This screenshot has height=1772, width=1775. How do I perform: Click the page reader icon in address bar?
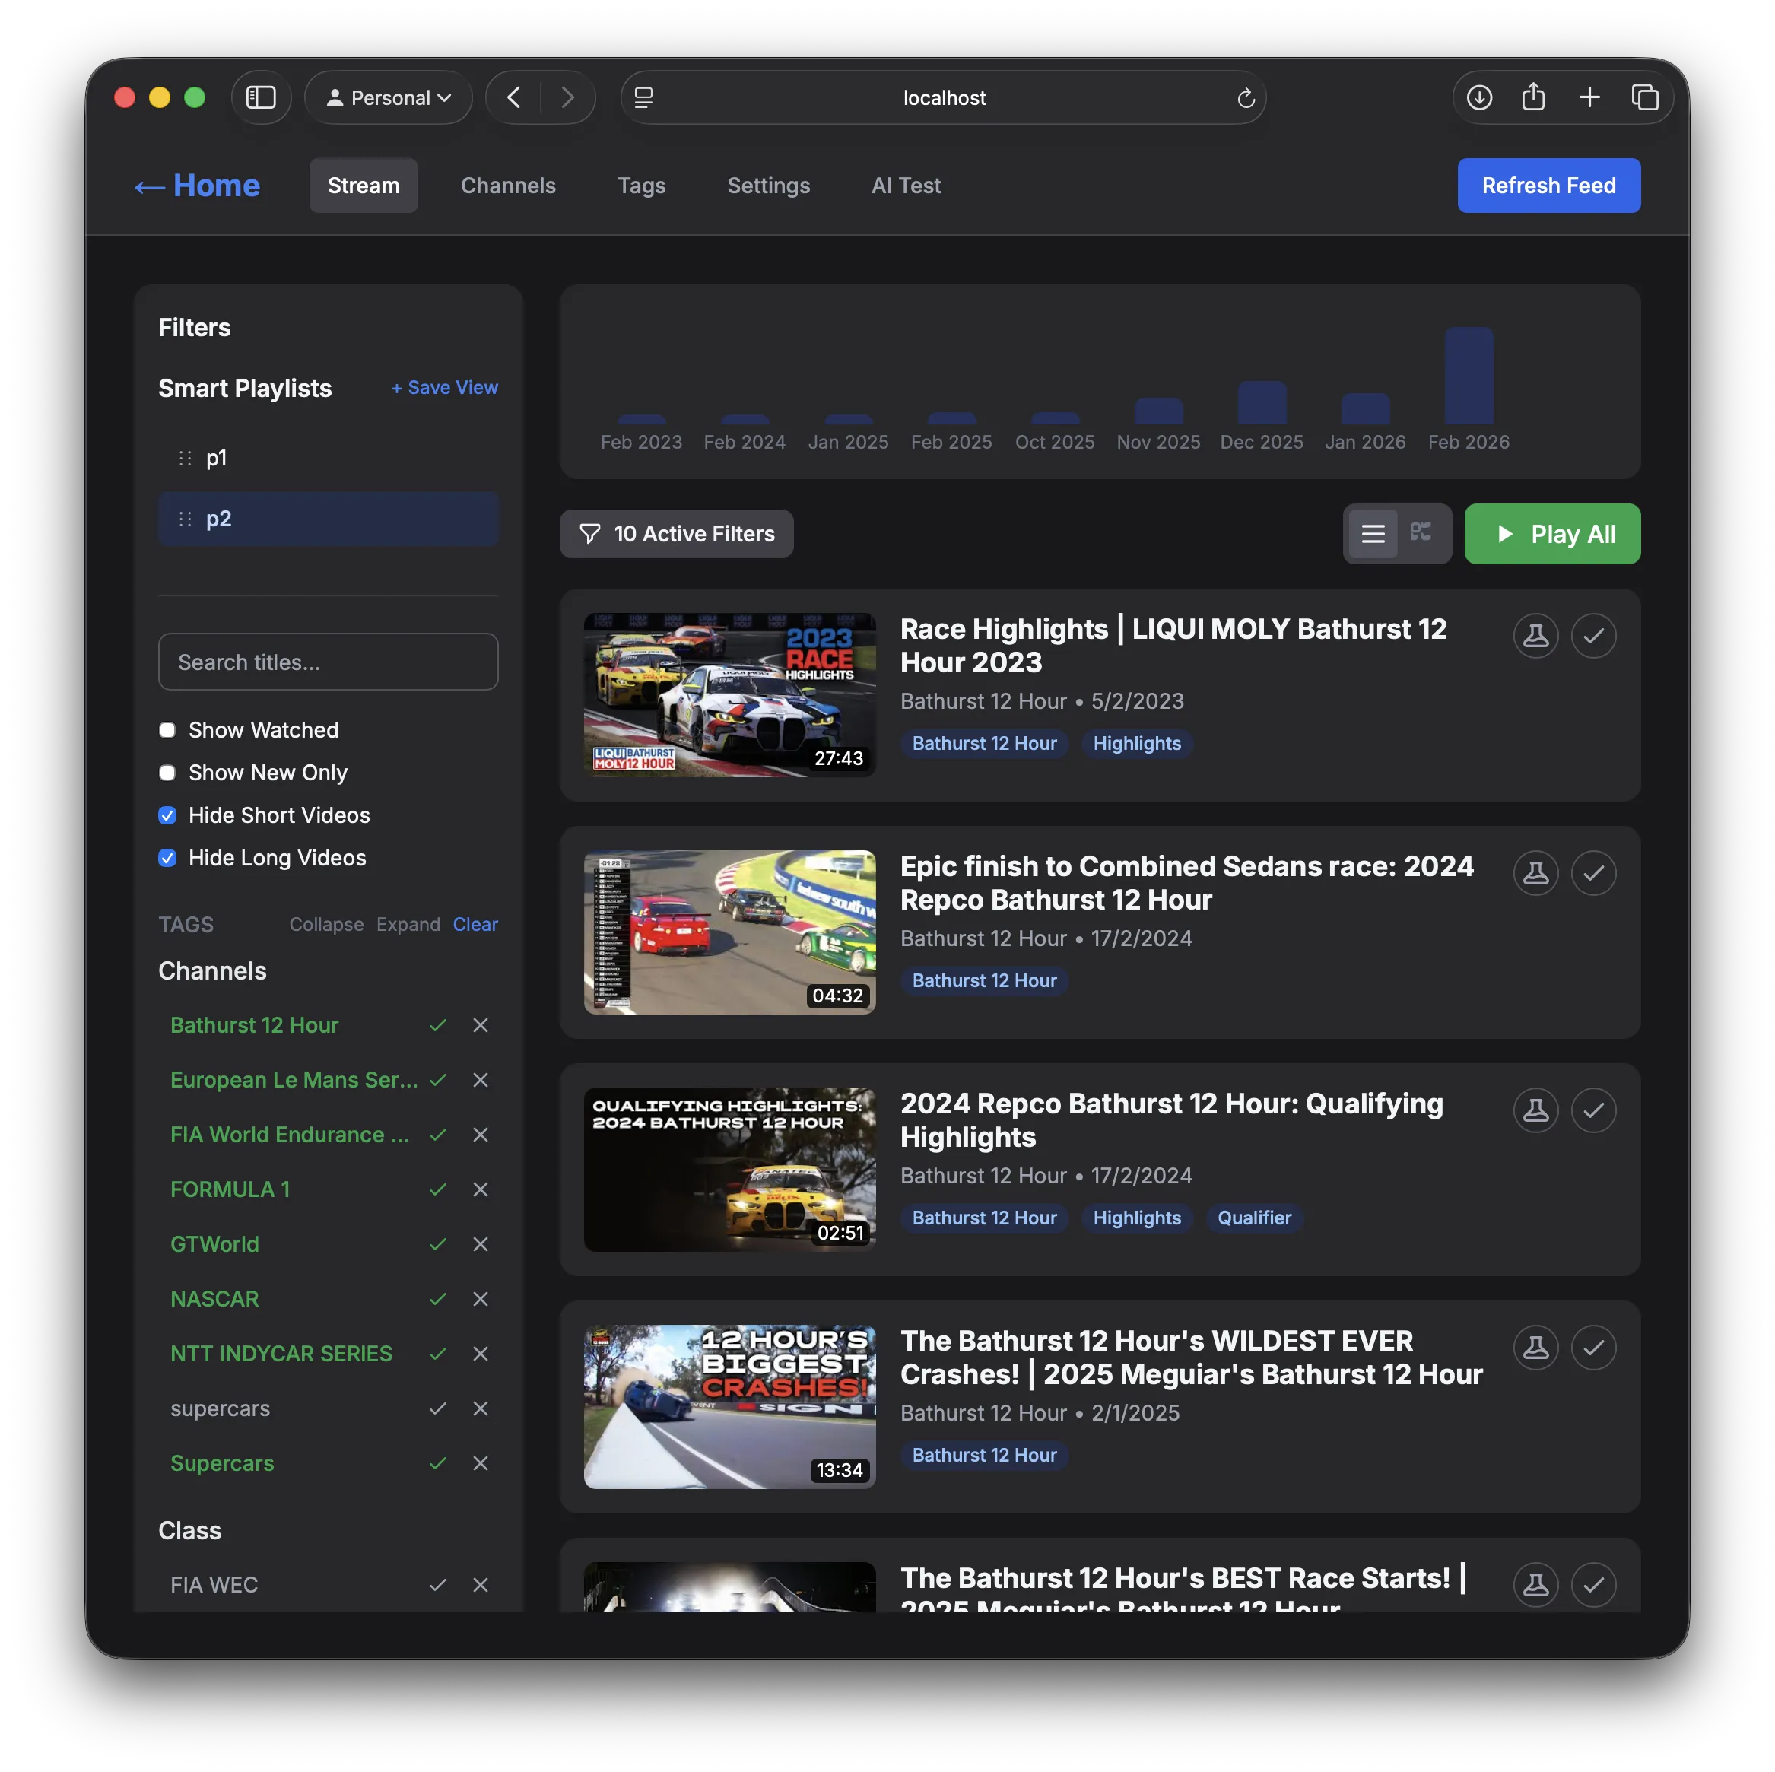[644, 97]
